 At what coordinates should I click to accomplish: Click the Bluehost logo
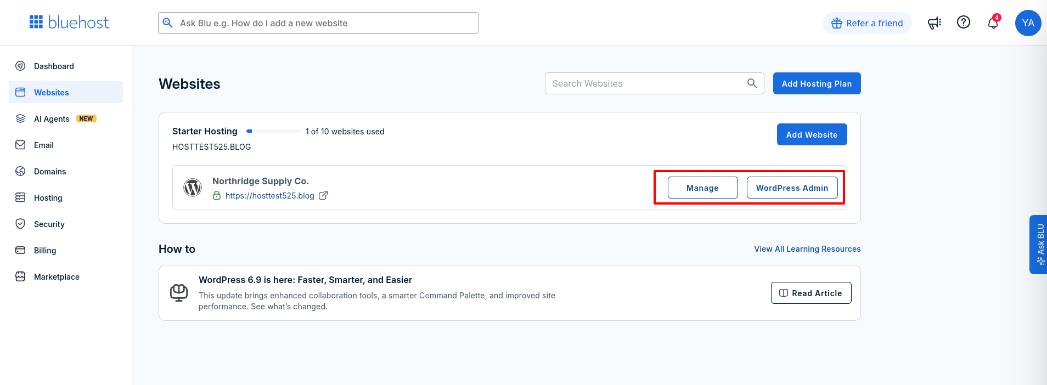point(69,22)
